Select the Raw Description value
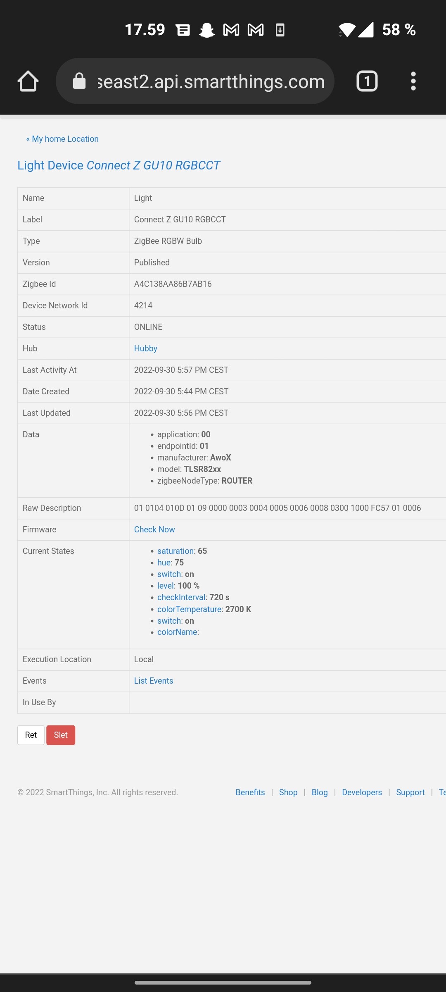The image size is (446, 992). point(278,508)
